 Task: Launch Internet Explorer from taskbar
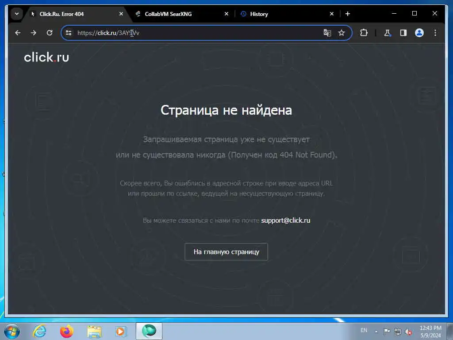pos(39,331)
